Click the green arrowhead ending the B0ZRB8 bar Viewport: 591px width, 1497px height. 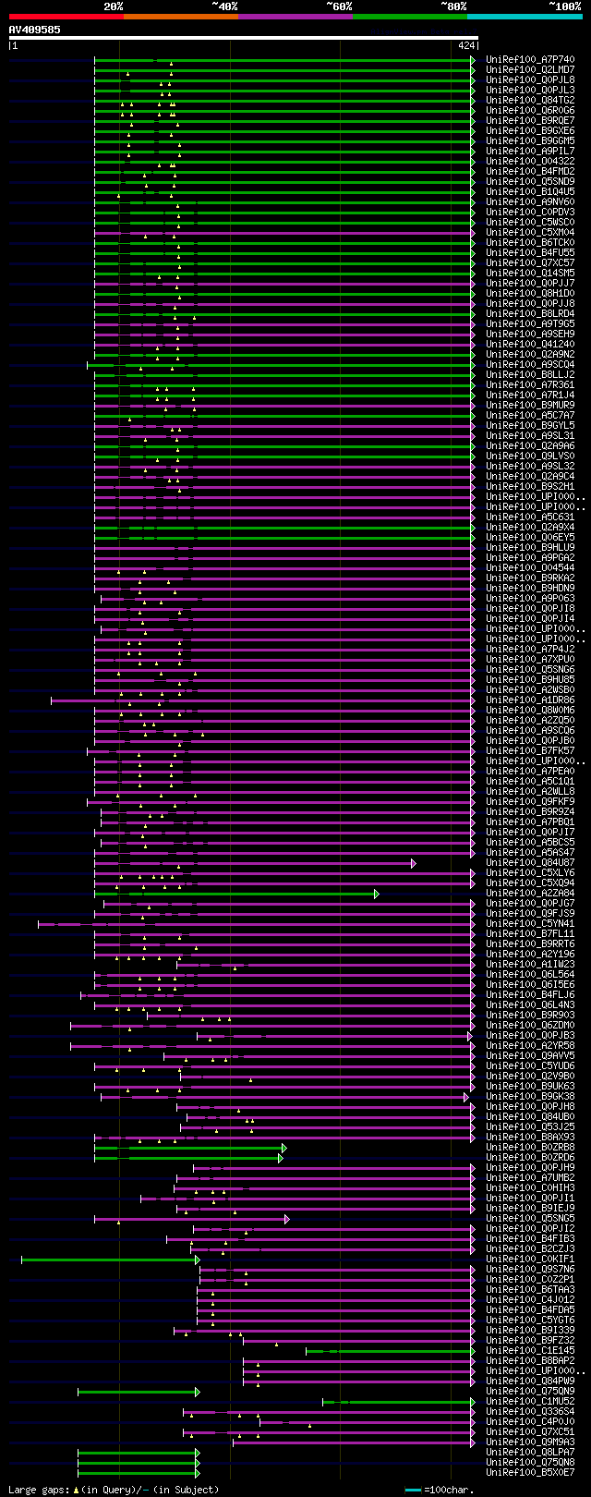coord(284,1148)
